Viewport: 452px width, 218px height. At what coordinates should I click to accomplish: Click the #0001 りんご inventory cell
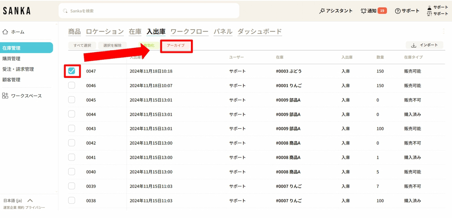pos(289,86)
